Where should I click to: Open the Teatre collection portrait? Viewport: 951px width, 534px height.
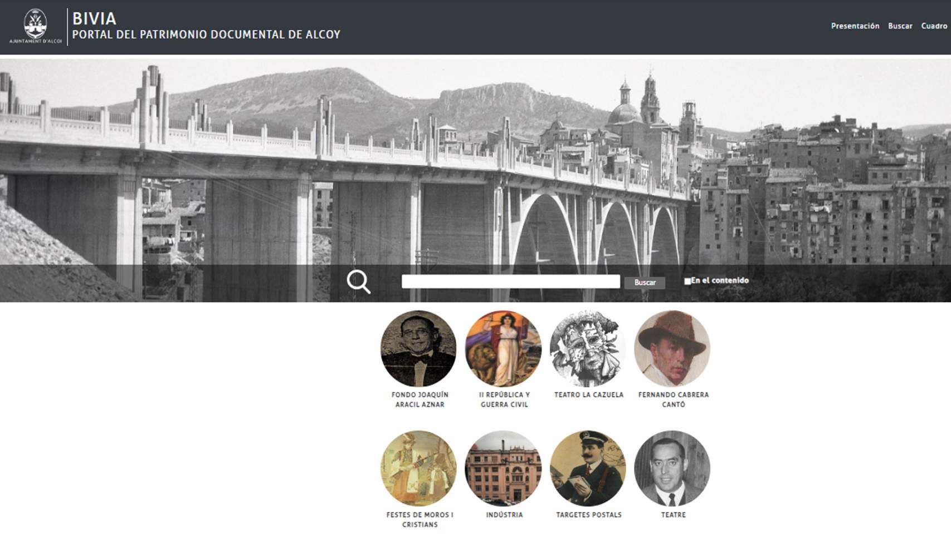(672, 468)
